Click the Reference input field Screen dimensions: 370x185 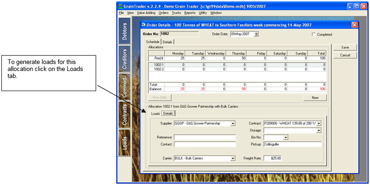[205, 137]
